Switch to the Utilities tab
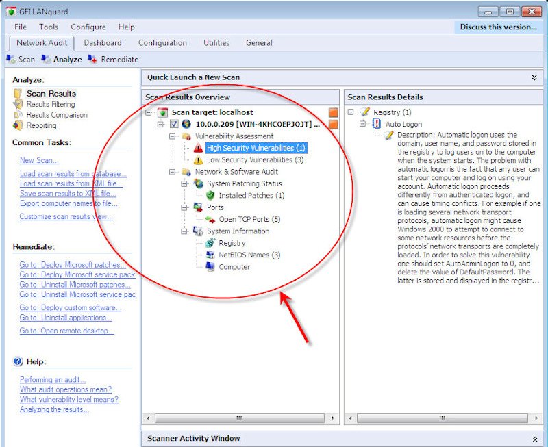This screenshot has width=548, height=447. [216, 43]
